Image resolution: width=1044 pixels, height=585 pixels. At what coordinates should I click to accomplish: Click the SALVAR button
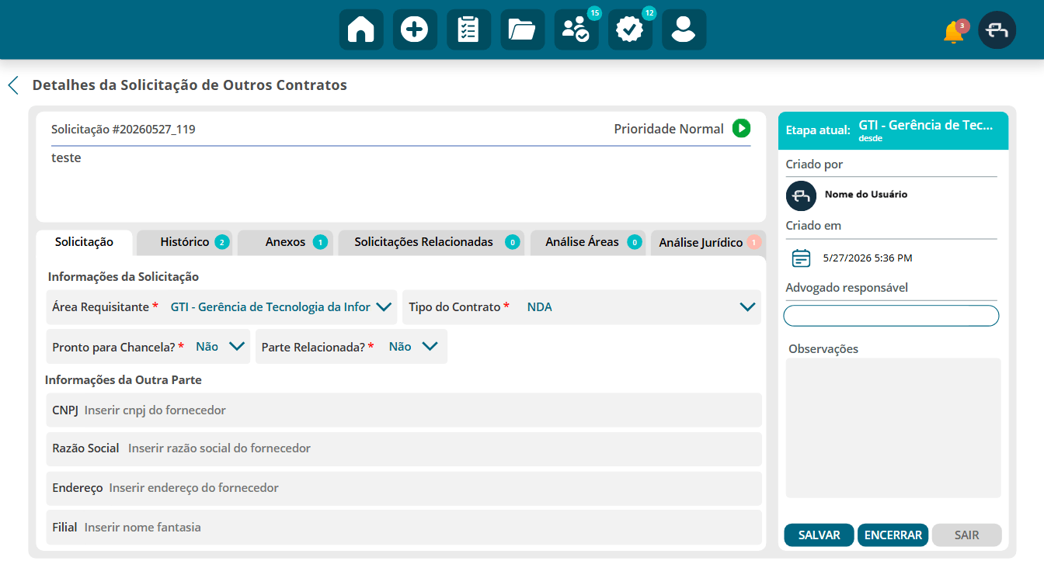tap(820, 535)
